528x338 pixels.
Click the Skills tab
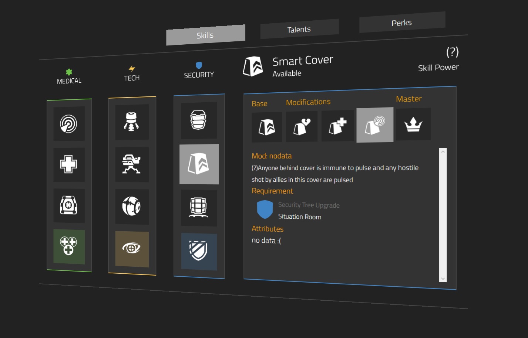(205, 35)
